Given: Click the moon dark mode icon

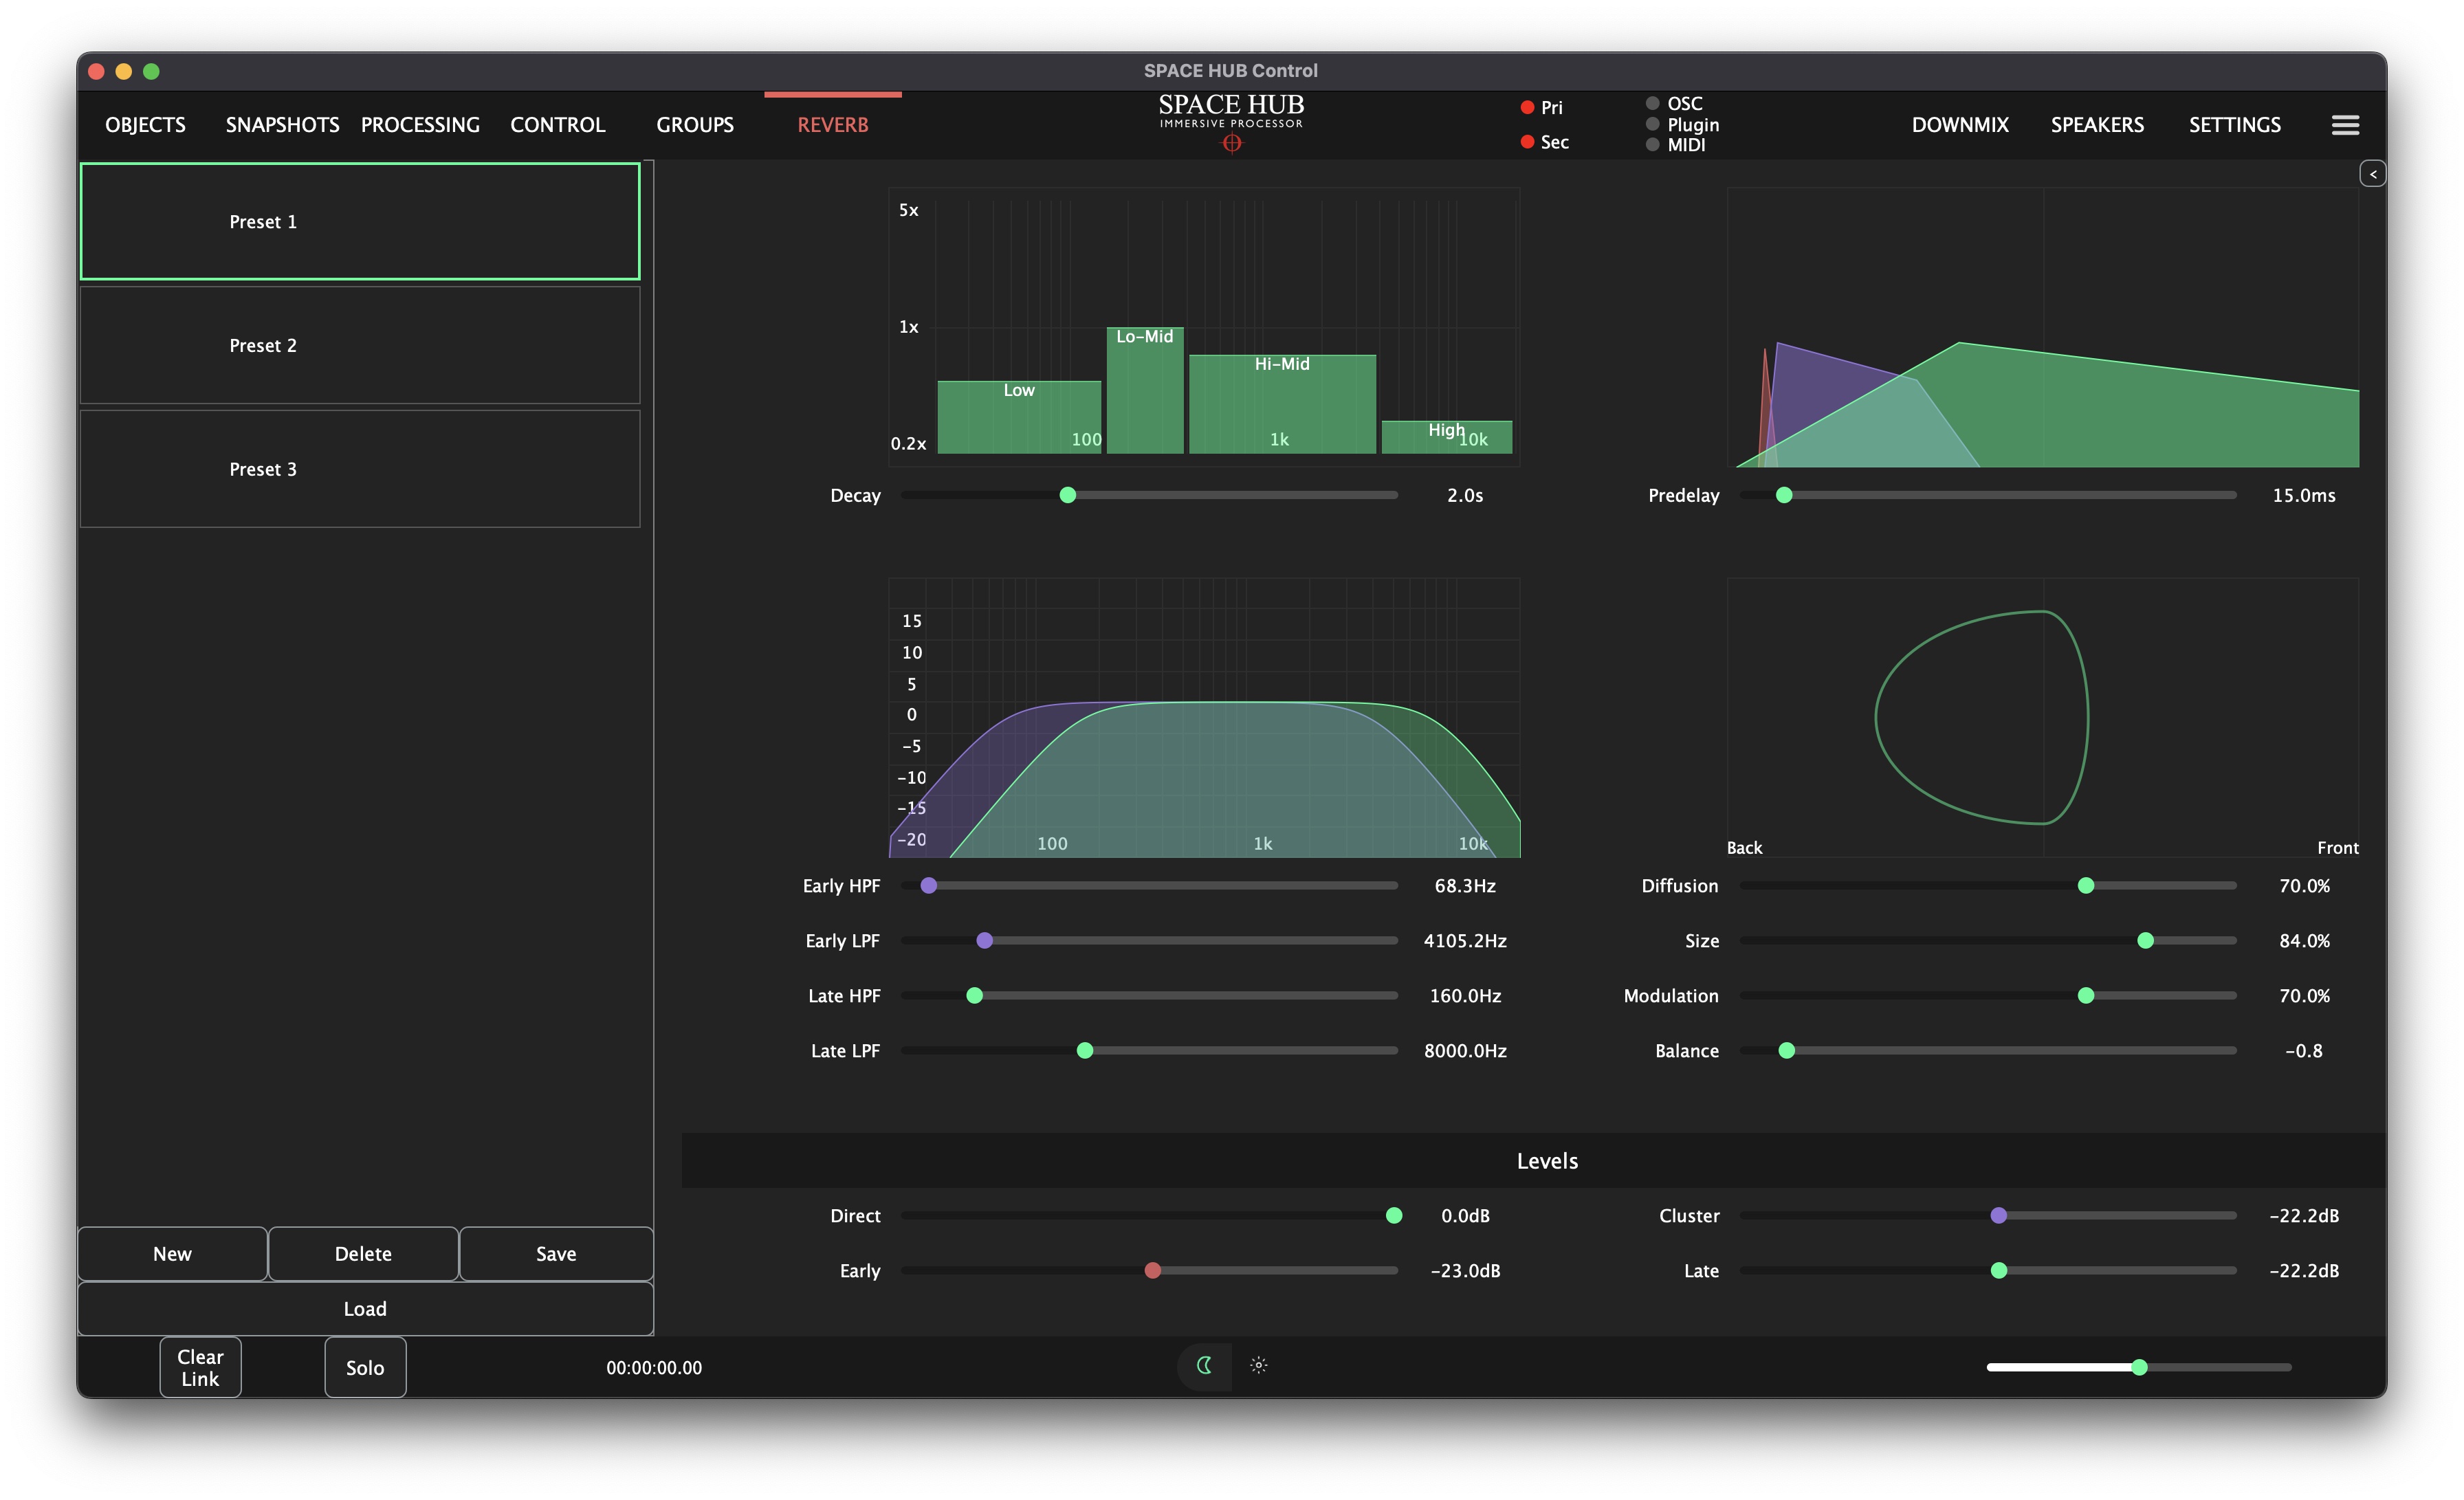Looking at the screenshot, I should click(1205, 1365).
